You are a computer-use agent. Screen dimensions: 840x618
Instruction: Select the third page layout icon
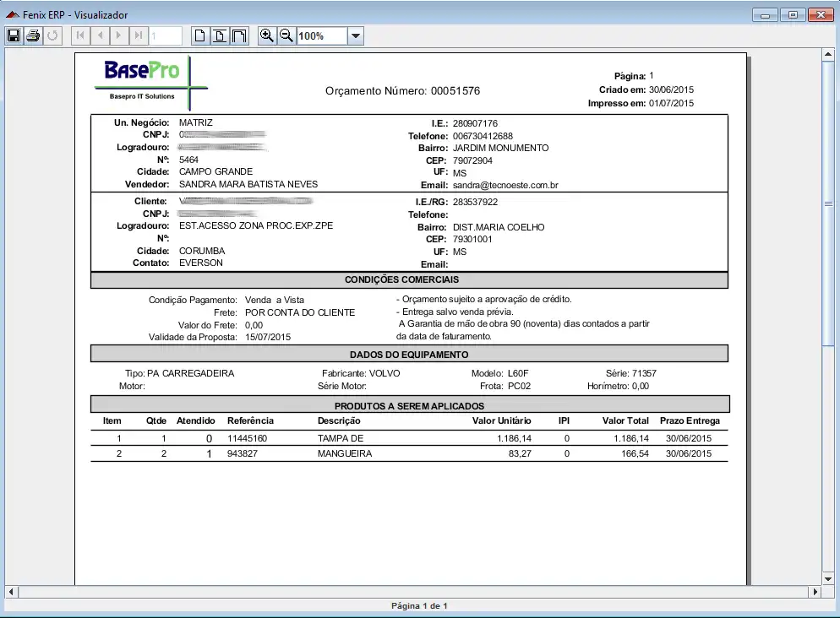[x=239, y=35]
